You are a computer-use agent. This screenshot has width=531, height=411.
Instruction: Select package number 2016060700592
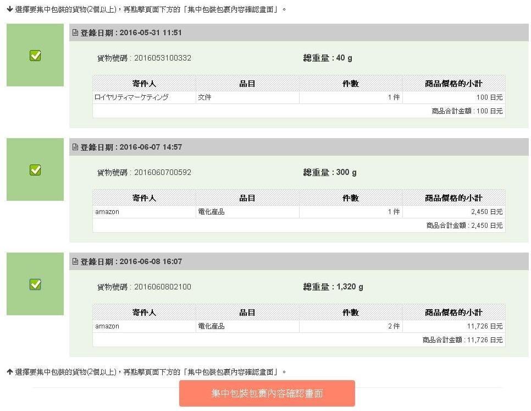point(162,172)
